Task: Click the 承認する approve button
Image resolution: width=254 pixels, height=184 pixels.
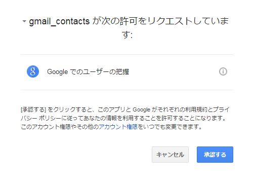Action: 215,155
